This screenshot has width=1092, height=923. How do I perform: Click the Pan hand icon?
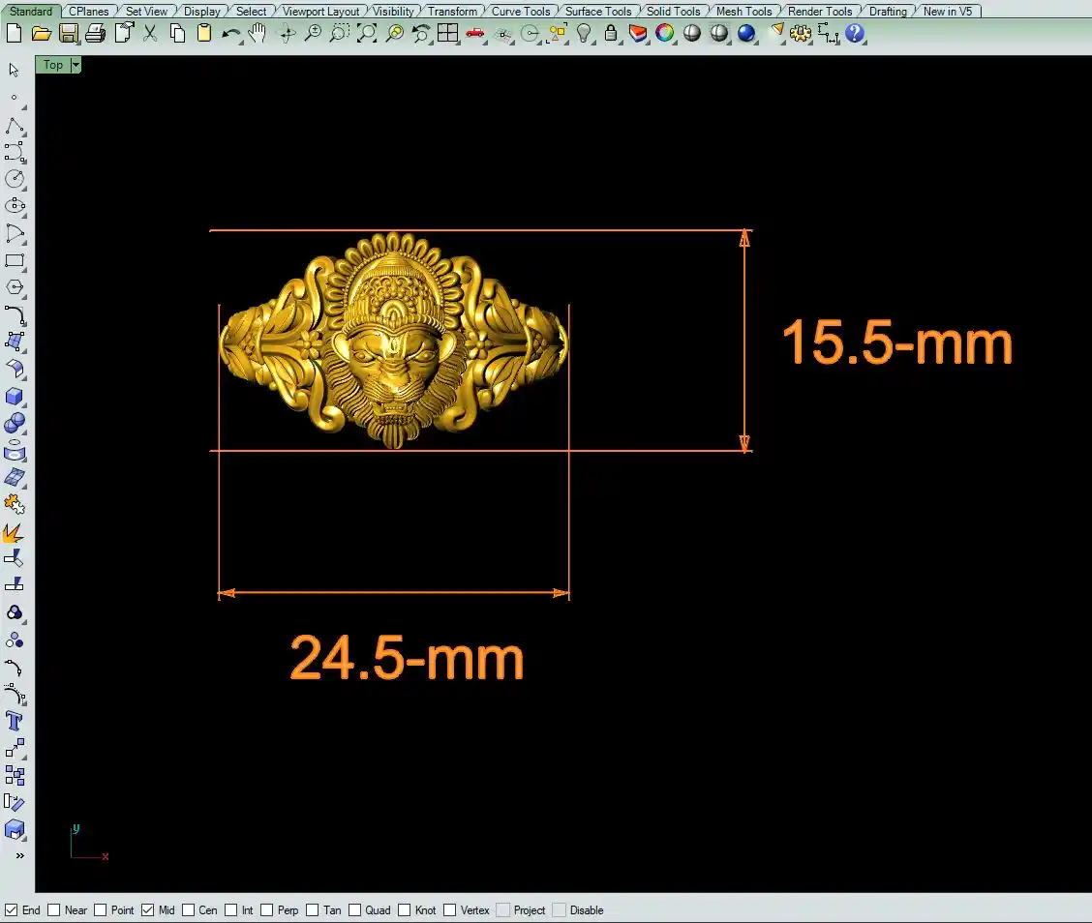pos(257,34)
